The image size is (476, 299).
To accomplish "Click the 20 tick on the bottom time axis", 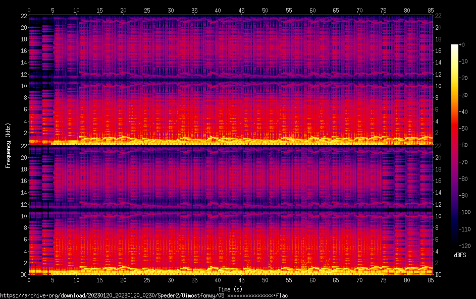I will (x=124, y=280).
